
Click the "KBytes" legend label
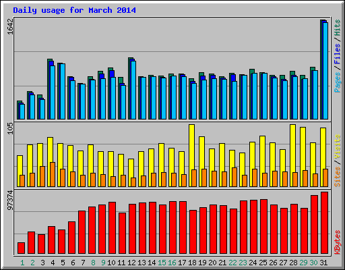[x=338, y=242]
